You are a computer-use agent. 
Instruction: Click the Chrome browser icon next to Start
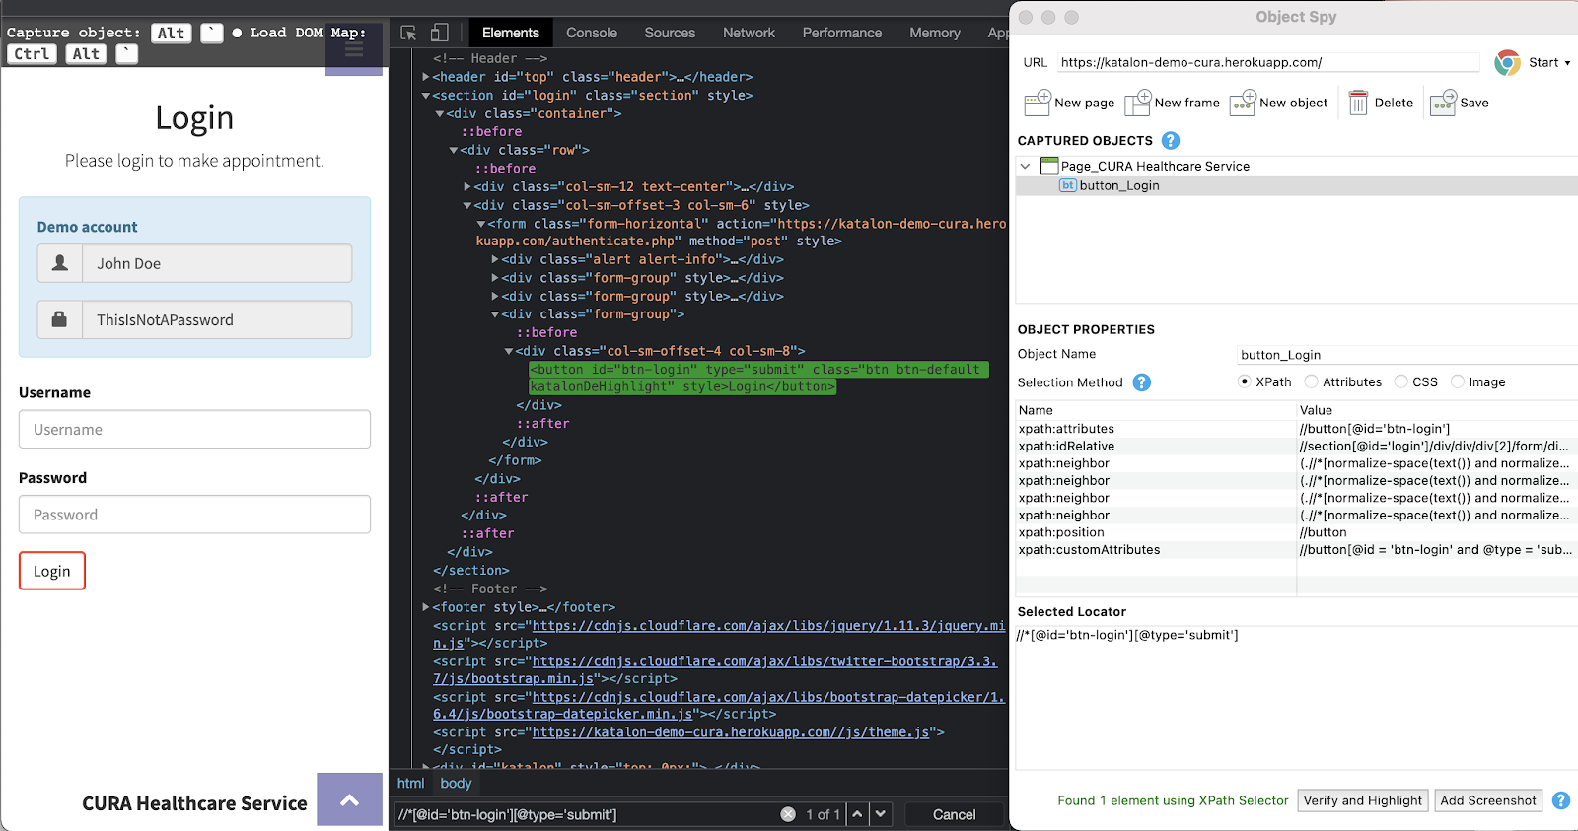[1507, 63]
